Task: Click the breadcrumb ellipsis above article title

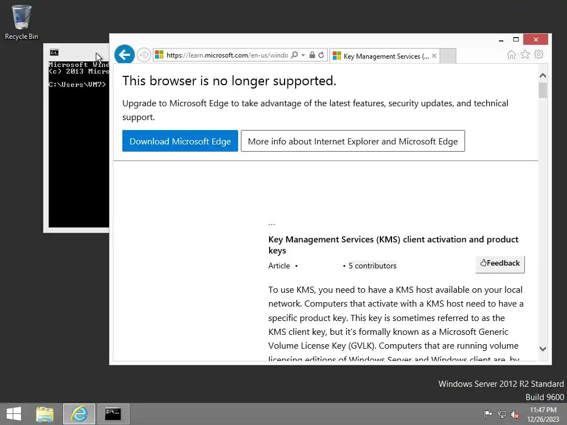Action: [x=271, y=224]
